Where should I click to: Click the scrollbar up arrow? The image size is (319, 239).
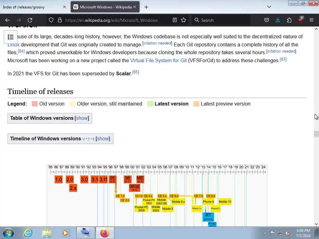click(x=316, y=29)
